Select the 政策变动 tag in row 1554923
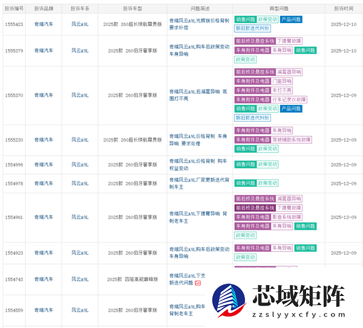The image size is (363, 328). pyautogui.click(x=246, y=257)
